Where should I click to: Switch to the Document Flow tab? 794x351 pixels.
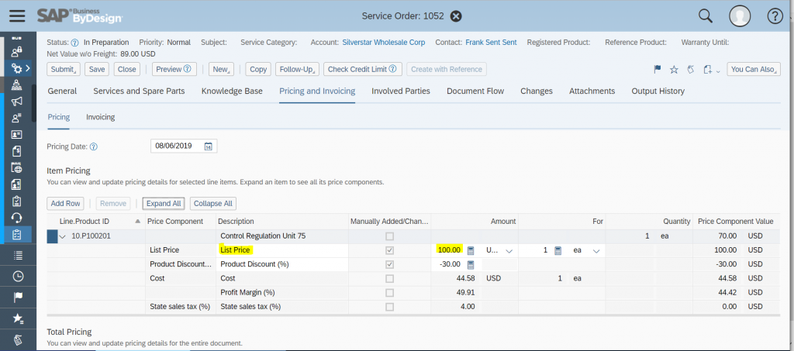[475, 91]
